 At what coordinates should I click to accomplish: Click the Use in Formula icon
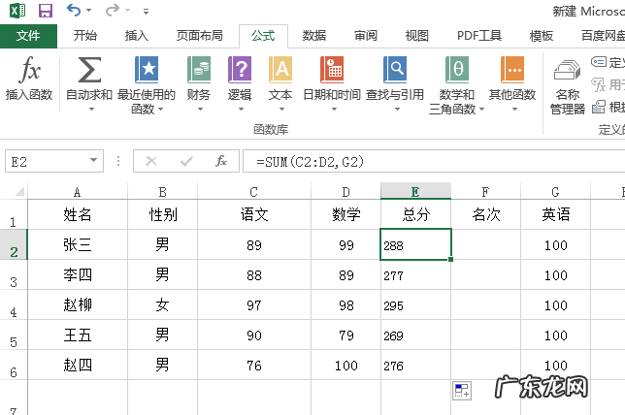(x=598, y=84)
